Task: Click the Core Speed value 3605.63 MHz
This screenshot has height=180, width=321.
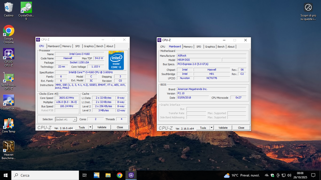Action: (x=66, y=98)
